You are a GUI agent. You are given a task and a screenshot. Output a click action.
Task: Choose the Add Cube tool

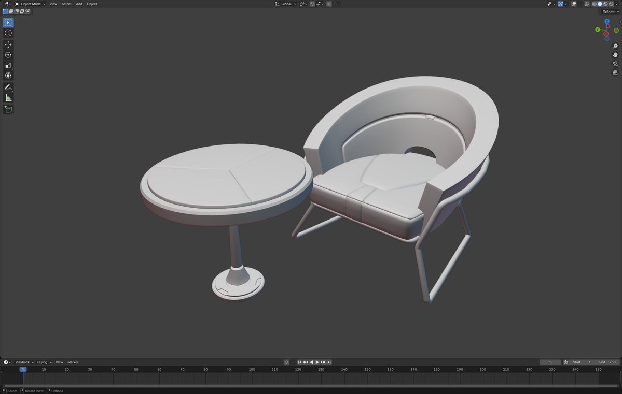(x=8, y=109)
